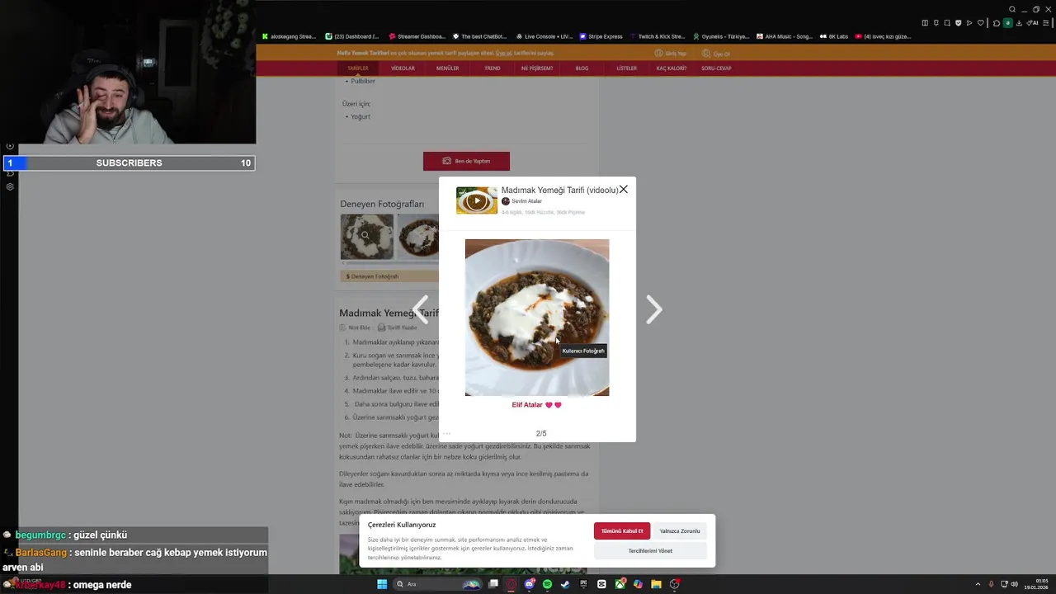1056x594 pixels.
Task: Open the VİDEOLAR menu tab
Action: tap(403, 68)
